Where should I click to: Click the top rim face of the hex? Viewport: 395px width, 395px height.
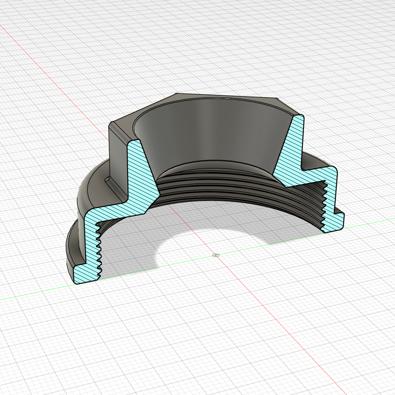tap(224, 98)
